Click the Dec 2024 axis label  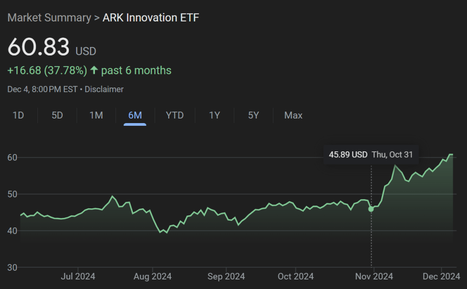(x=441, y=276)
